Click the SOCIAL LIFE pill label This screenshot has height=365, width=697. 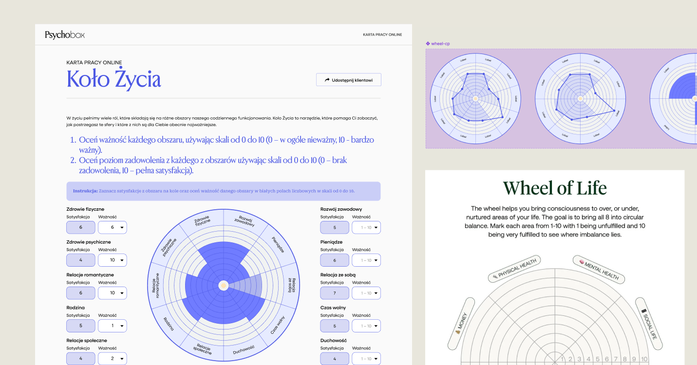coord(649,325)
